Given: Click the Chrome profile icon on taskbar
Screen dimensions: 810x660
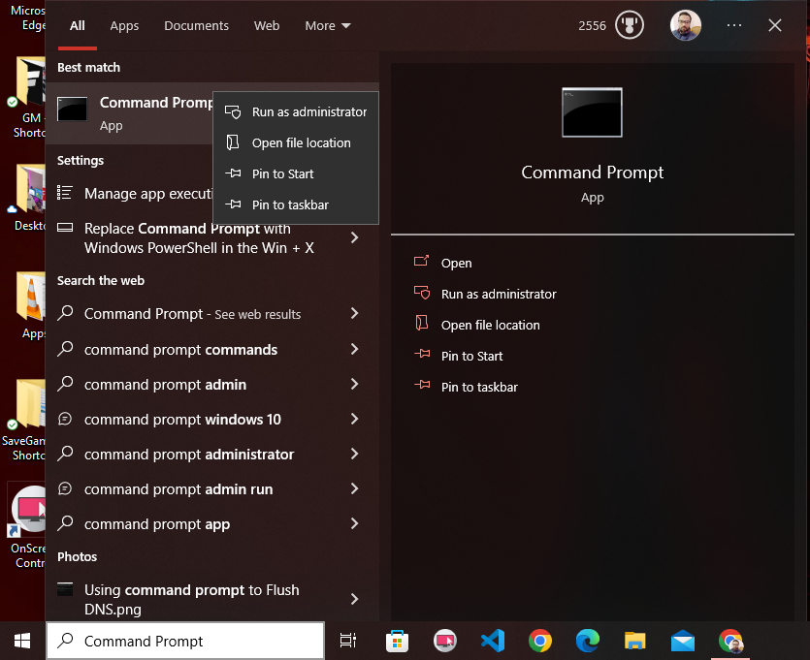Looking at the screenshot, I should pos(730,641).
